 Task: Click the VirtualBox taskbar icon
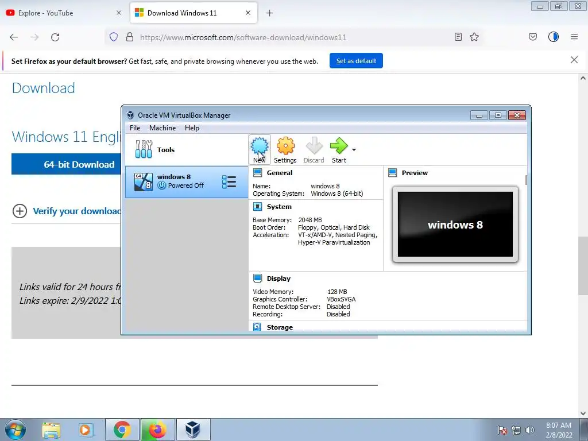(x=193, y=430)
